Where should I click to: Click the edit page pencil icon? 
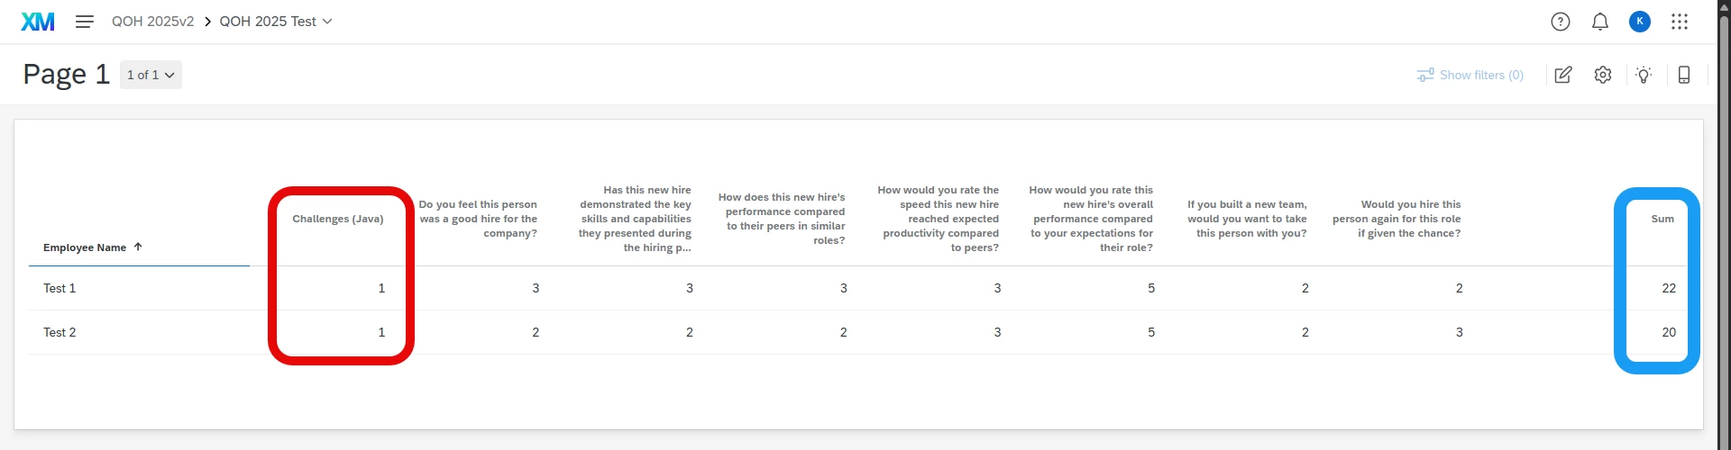click(x=1563, y=75)
